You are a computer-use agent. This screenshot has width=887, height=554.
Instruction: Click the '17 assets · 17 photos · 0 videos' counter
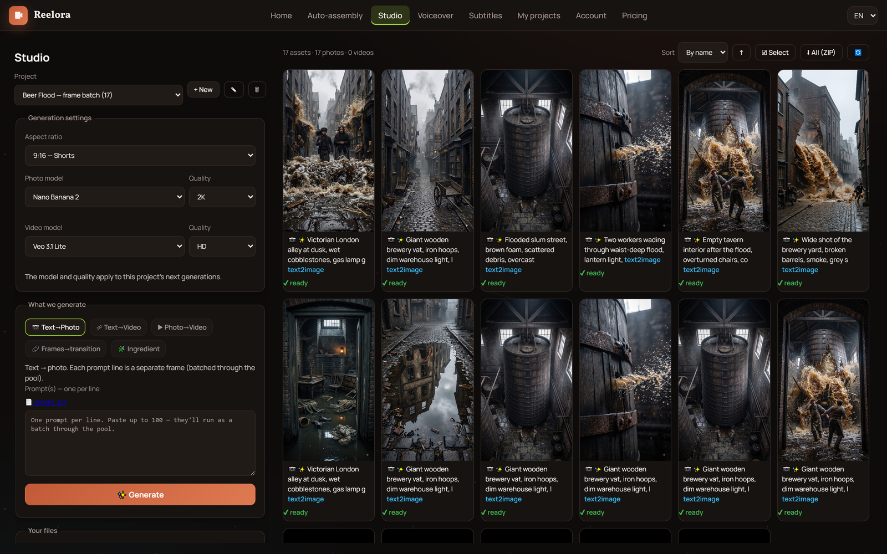tap(328, 53)
